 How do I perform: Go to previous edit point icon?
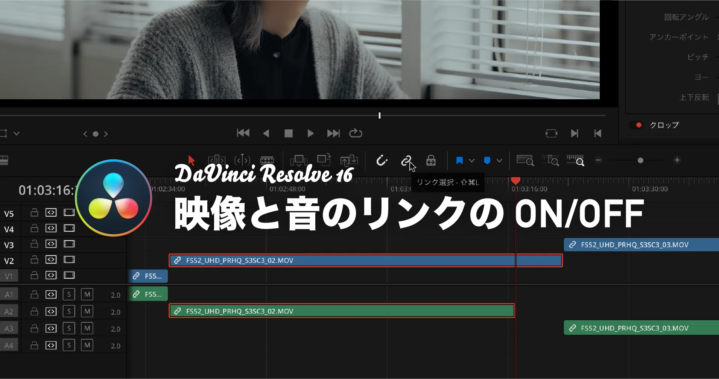[598, 133]
